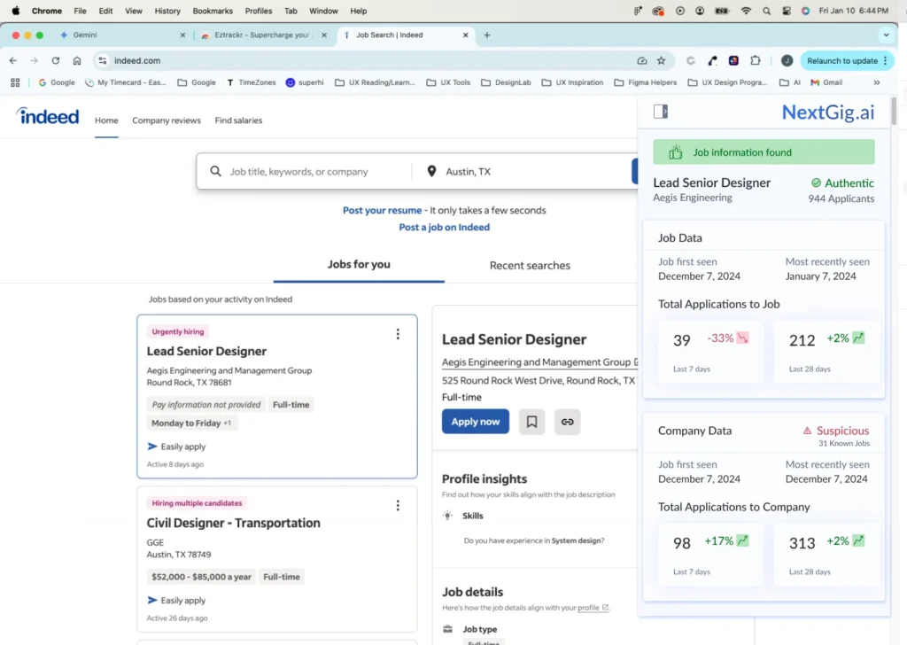The width and height of the screenshot is (907, 645).
Task: Open the Profiles menu in the menu bar
Action: coord(258,11)
